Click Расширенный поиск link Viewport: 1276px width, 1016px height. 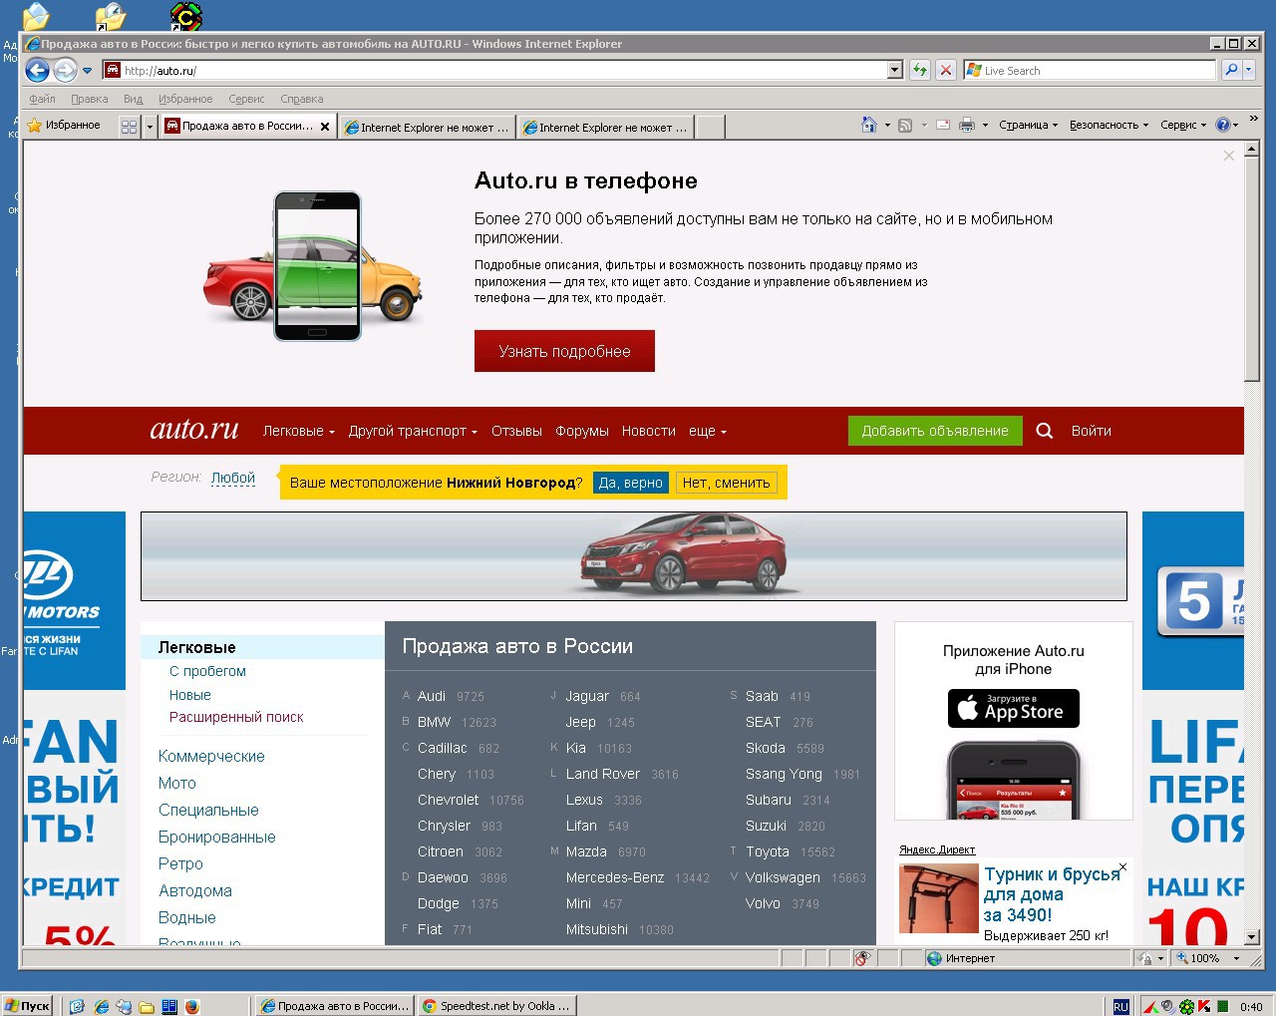point(236,717)
